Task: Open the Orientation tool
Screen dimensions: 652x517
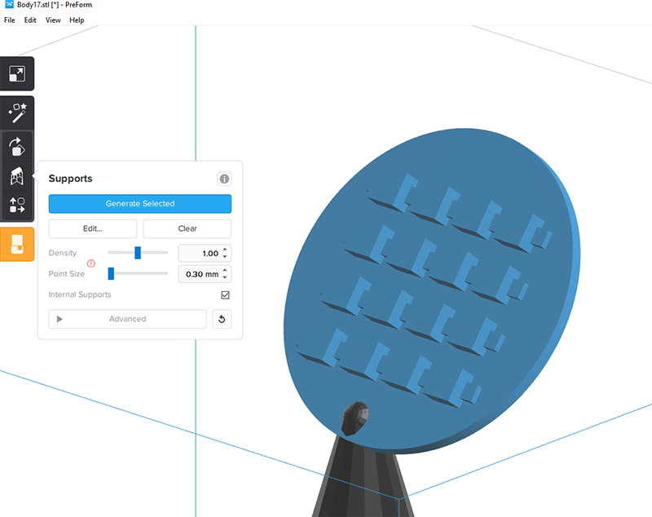Action: pos(16,147)
